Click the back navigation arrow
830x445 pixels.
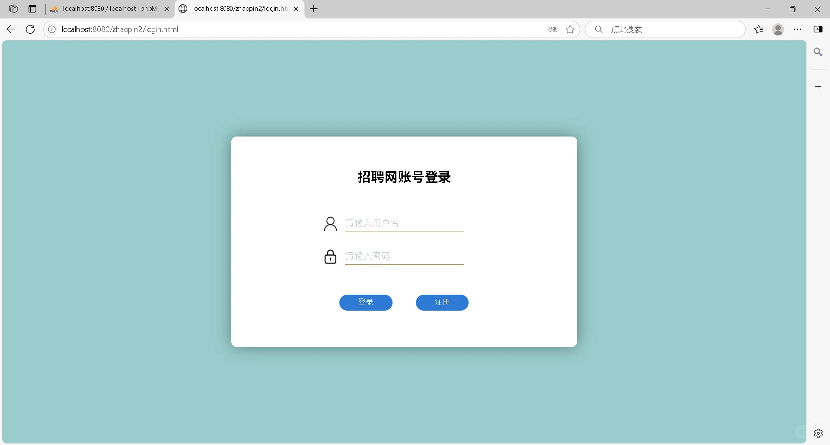click(x=10, y=29)
